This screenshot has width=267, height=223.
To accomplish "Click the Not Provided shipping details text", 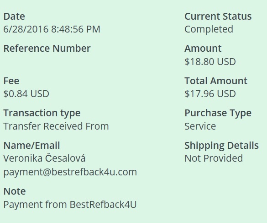I will click(x=214, y=158).
